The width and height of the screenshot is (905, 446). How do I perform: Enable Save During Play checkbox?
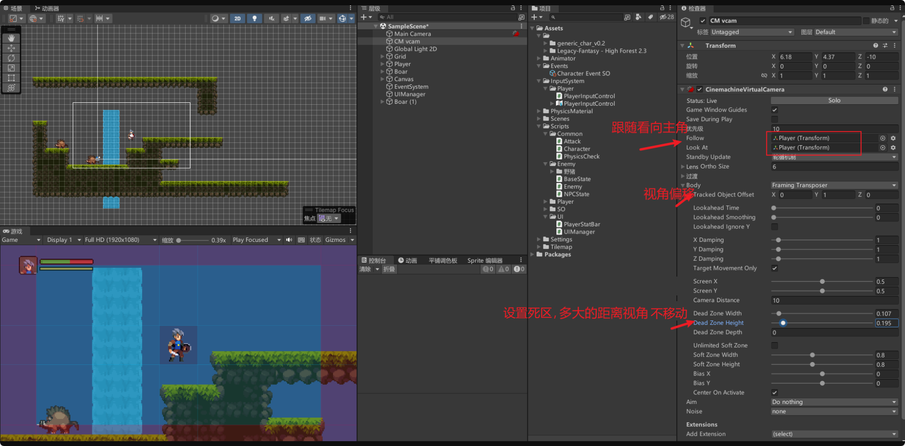(x=774, y=119)
